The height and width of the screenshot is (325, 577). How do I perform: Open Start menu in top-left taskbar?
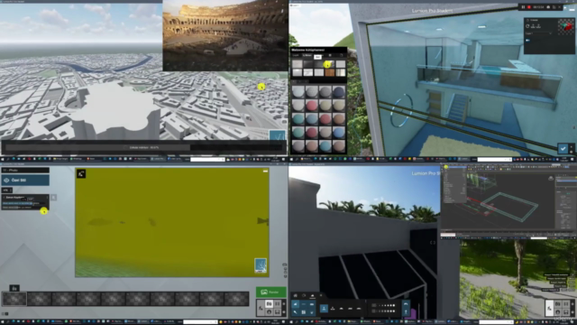pos(2,159)
